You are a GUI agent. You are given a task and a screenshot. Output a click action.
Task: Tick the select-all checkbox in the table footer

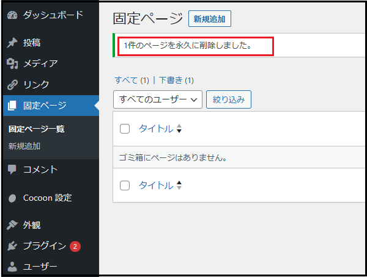(125, 185)
